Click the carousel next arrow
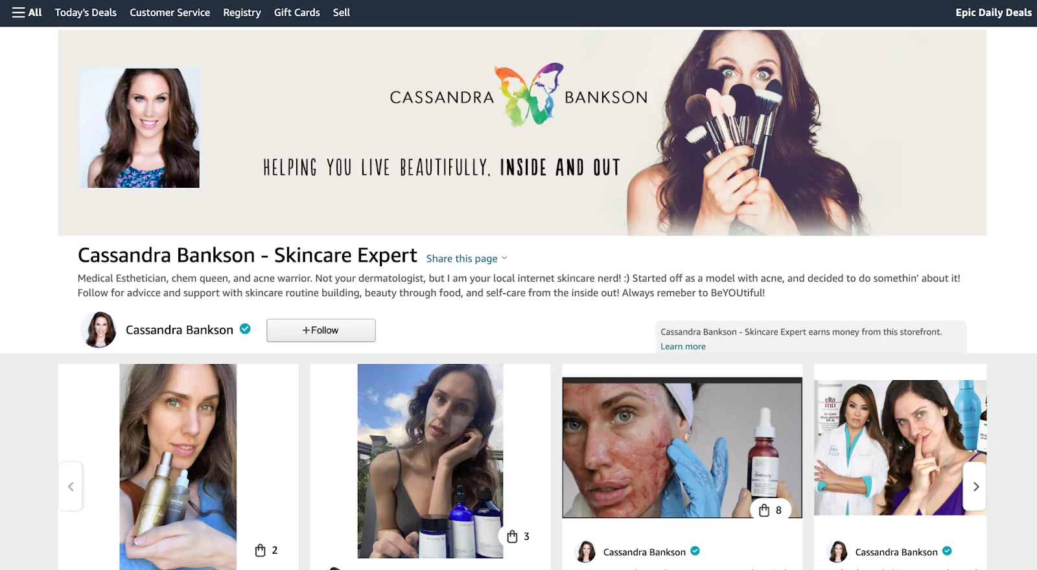Viewport: 1037px width, 570px height. click(975, 486)
